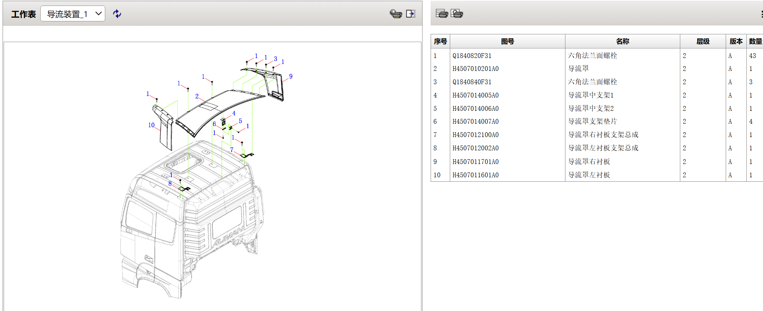Image resolution: width=763 pixels, height=311 pixels.
Task: Select part number H4507014005A0
Action: tap(475, 95)
